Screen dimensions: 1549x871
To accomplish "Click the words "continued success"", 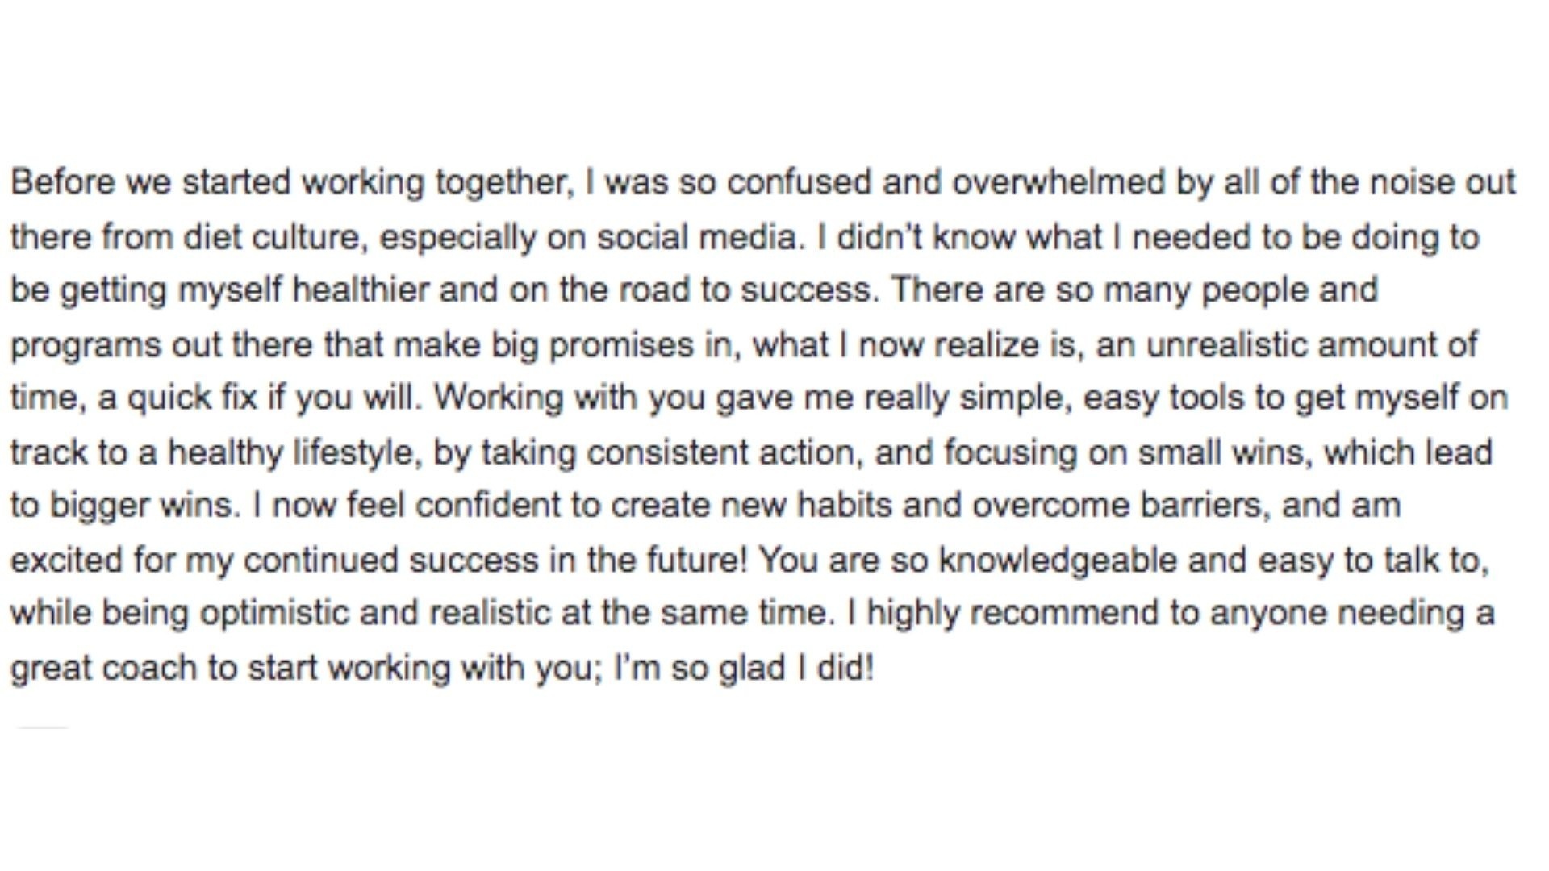I will click(x=390, y=560).
